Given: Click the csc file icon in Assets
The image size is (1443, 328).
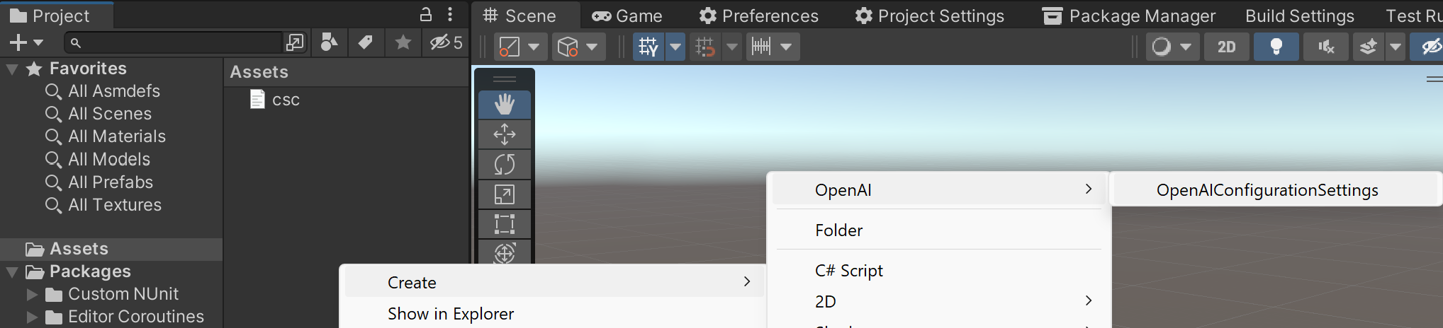Looking at the screenshot, I should [257, 100].
